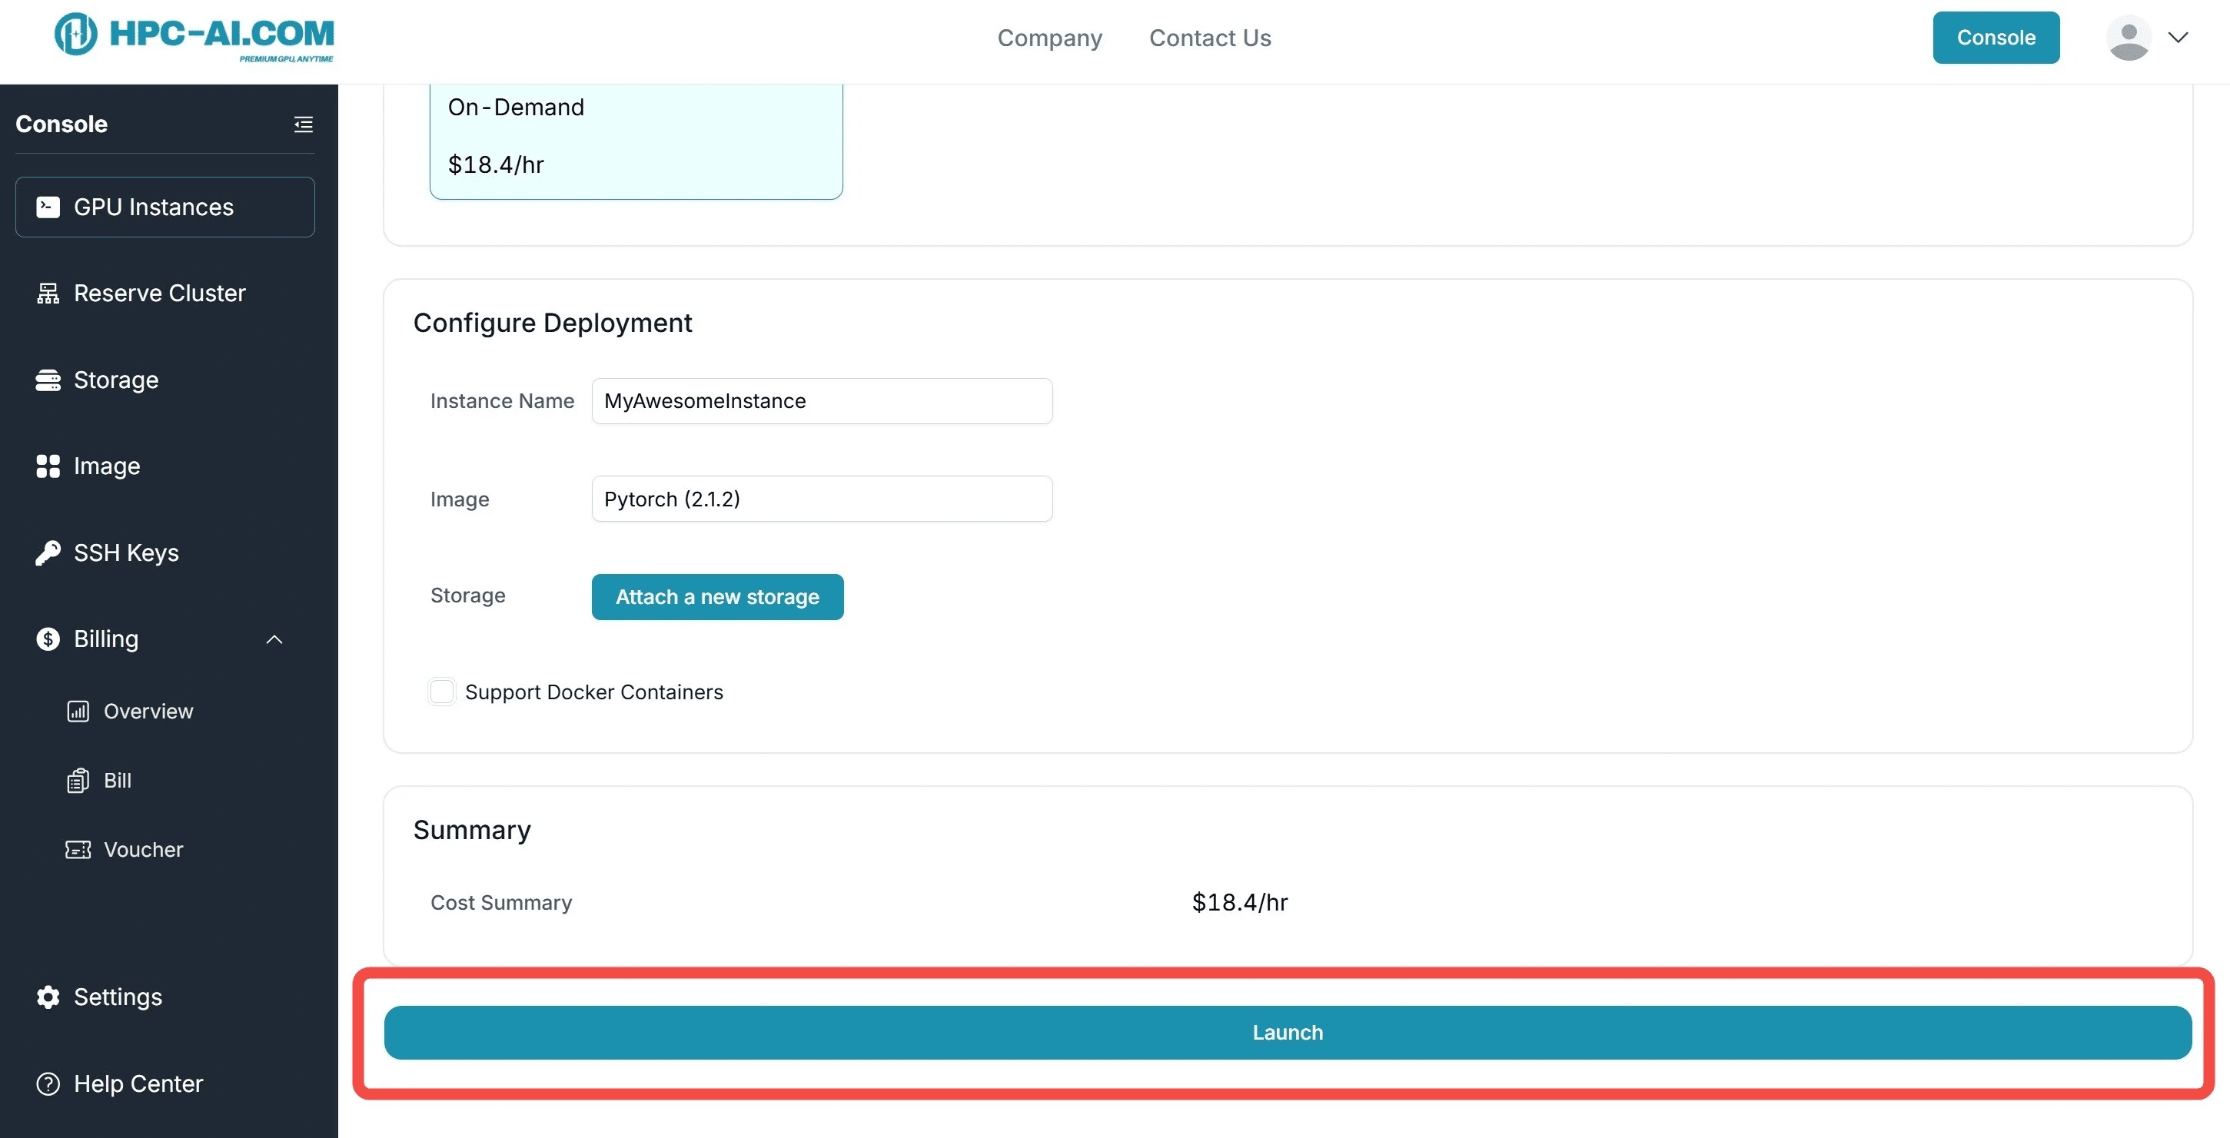Screen dimensions: 2230x1138
Task: Click the Storage disk icon
Action: pyautogui.click(x=48, y=380)
